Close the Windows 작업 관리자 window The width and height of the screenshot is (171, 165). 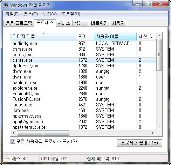(x=160, y=4)
